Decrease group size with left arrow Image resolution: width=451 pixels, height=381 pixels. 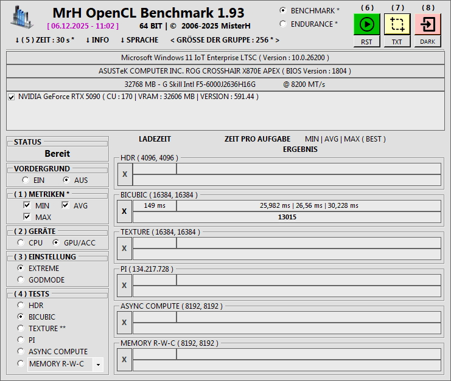pos(172,40)
